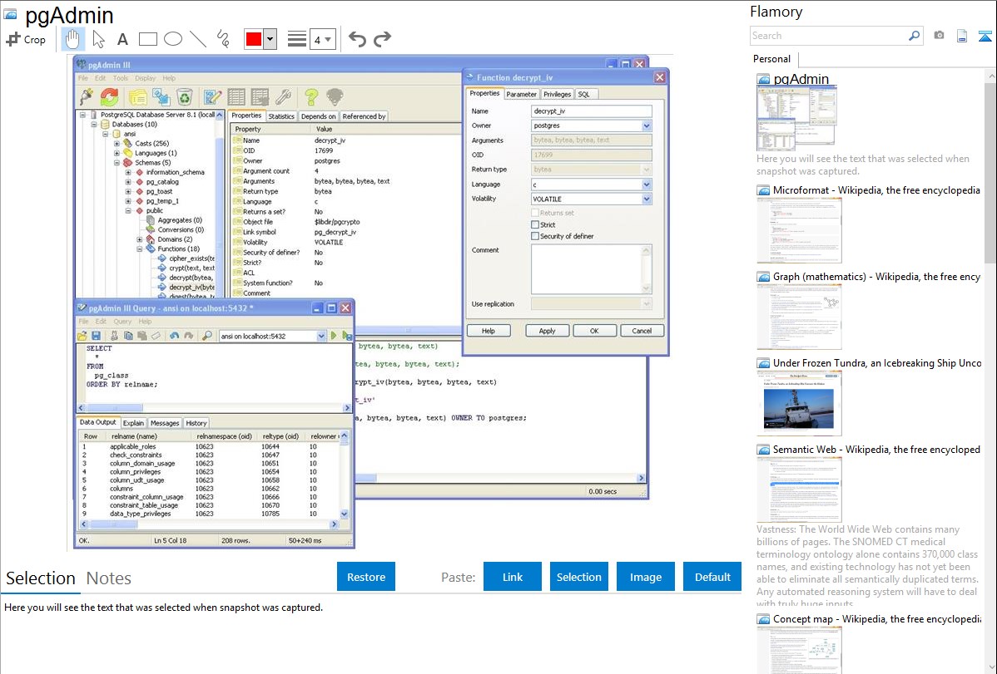Switch to the Statistics tab in pgAdmin III
The image size is (997, 674).
281,116
